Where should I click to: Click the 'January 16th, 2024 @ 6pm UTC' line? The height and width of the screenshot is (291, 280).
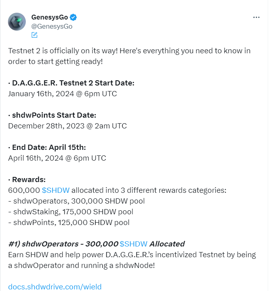point(62,94)
